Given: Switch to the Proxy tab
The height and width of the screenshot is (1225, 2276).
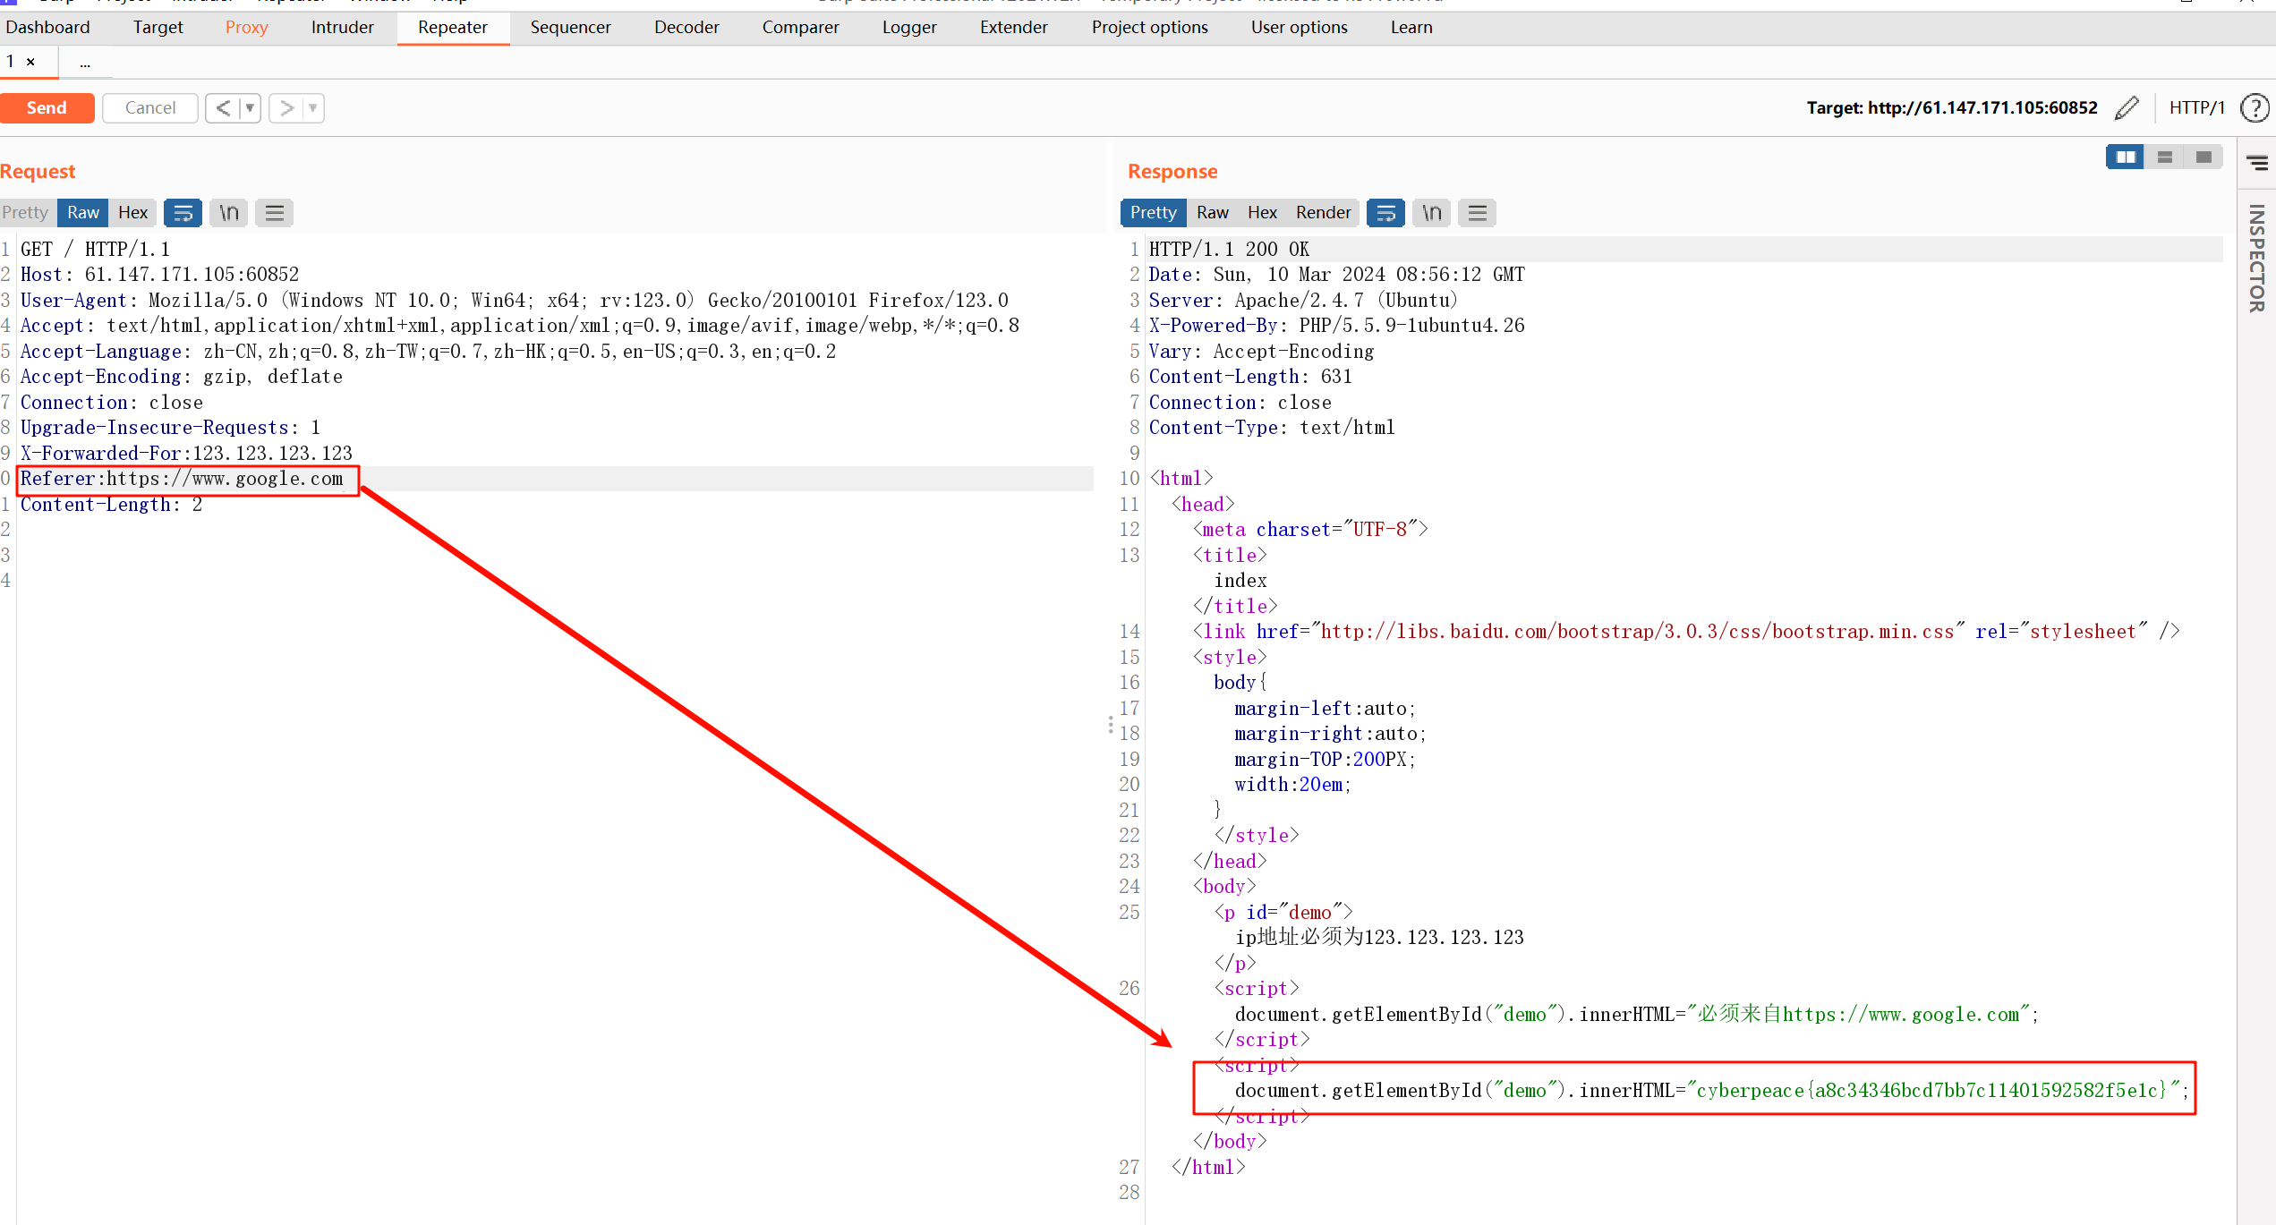Looking at the screenshot, I should click(246, 26).
